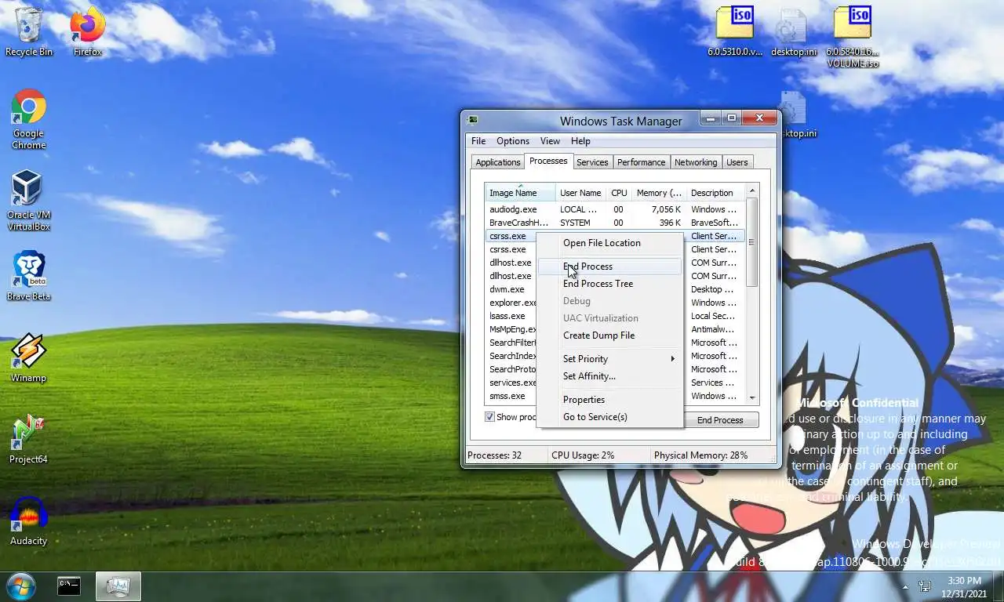The height and width of the screenshot is (602, 1004).
Task: Open Command Prompt taskbar button
Action: point(69,586)
